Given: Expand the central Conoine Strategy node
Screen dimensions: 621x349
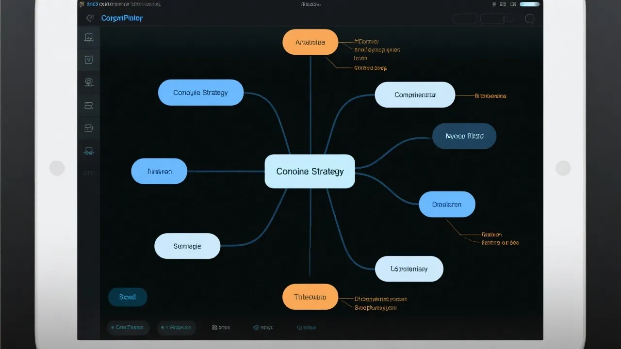Looking at the screenshot, I should tap(310, 171).
